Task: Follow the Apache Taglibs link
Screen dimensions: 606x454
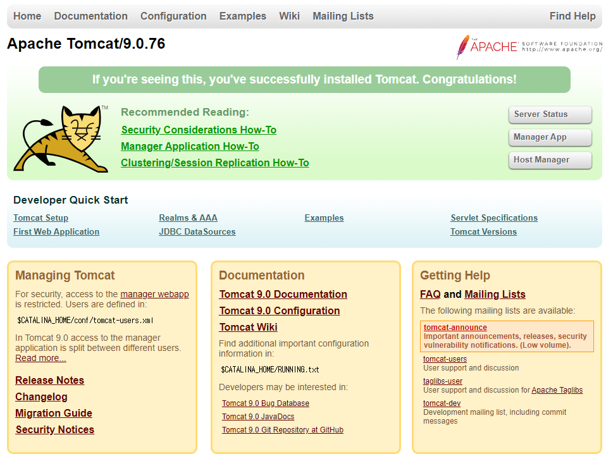Action: pos(557,390)
